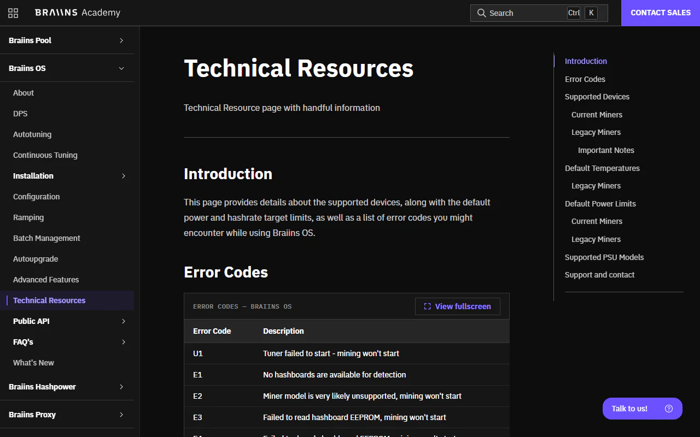Focus the Search input field
Image resolution: width=700 pixels, height=437 pixels.
click(539, 13)
